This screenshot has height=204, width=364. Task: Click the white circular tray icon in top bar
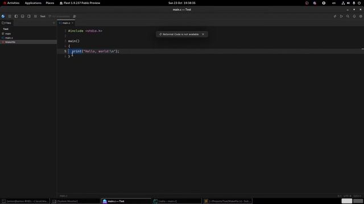point(324,3)
